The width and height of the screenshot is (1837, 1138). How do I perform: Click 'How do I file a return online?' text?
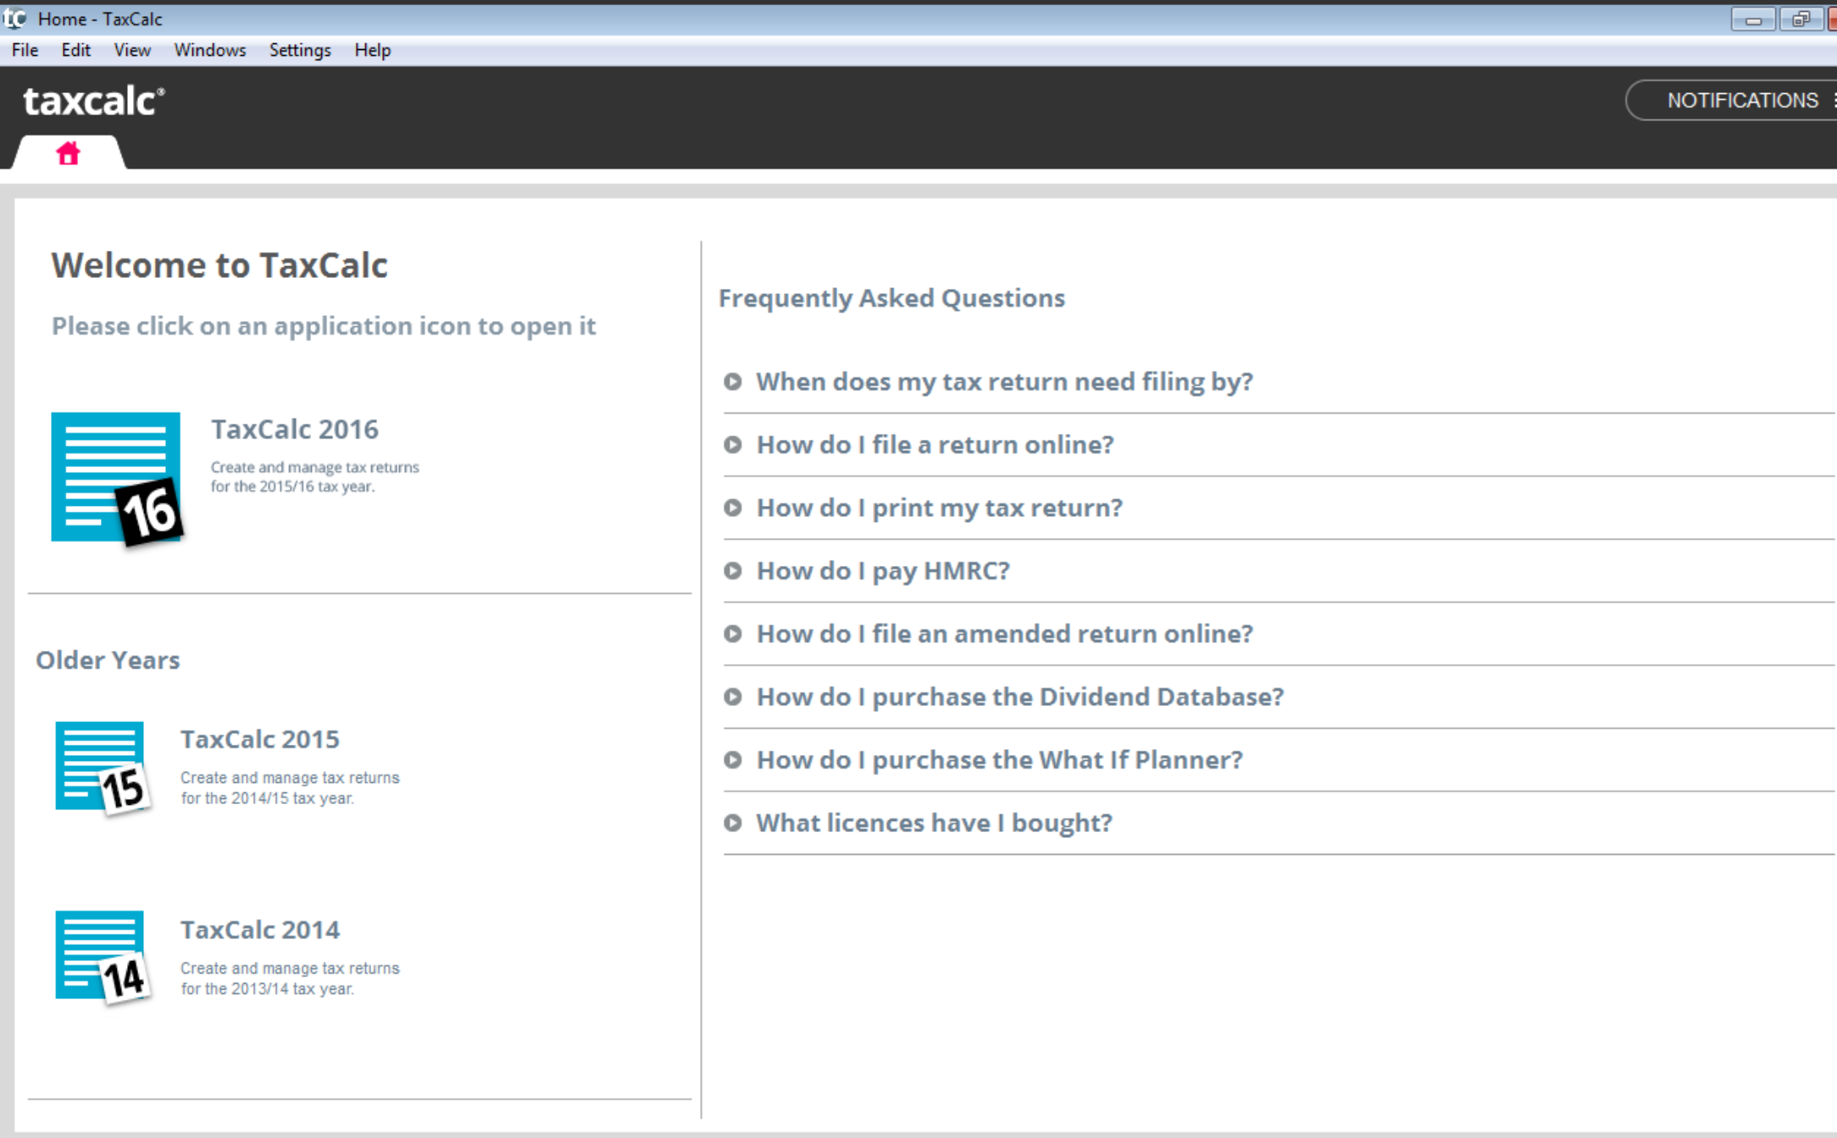pos(935,445)
